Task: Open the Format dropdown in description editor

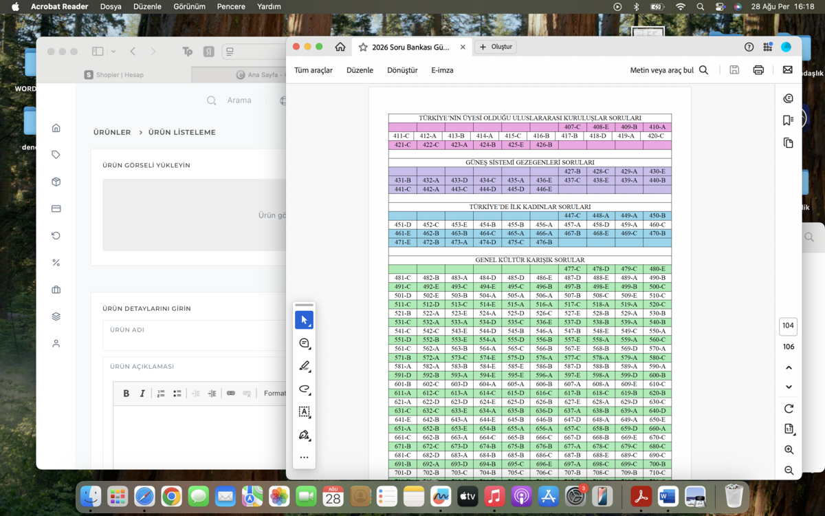Action: (274, 394)
